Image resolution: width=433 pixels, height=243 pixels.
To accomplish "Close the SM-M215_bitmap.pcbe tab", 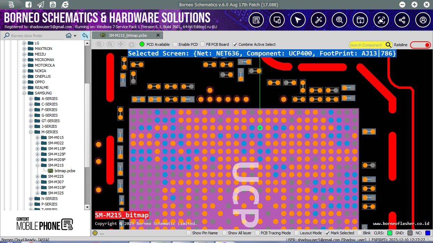I will point(158,35).
